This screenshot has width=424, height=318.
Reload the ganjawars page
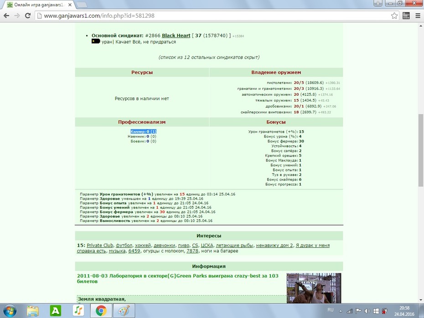(27, 15)
